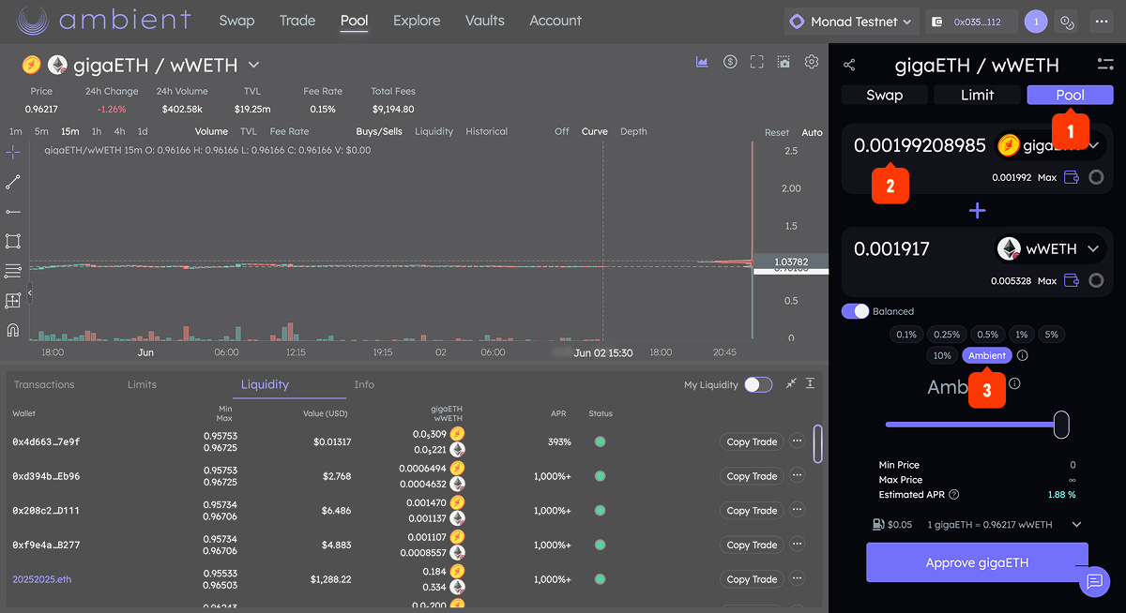Screen dimensions: 1126x613
Task: Switch to the Transactions tab
Action: (x=44, y=384)
